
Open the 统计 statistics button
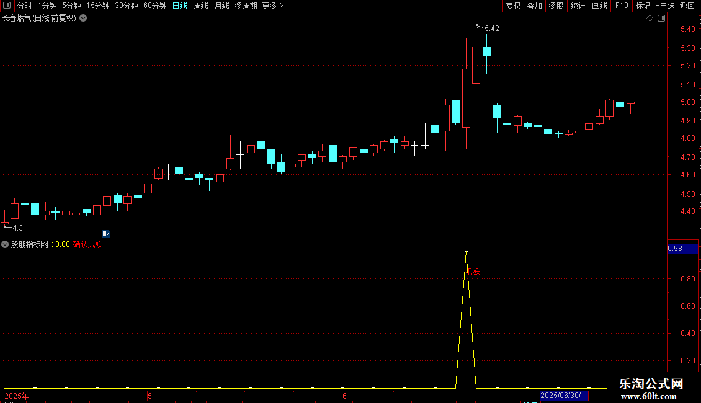[578, 6]
